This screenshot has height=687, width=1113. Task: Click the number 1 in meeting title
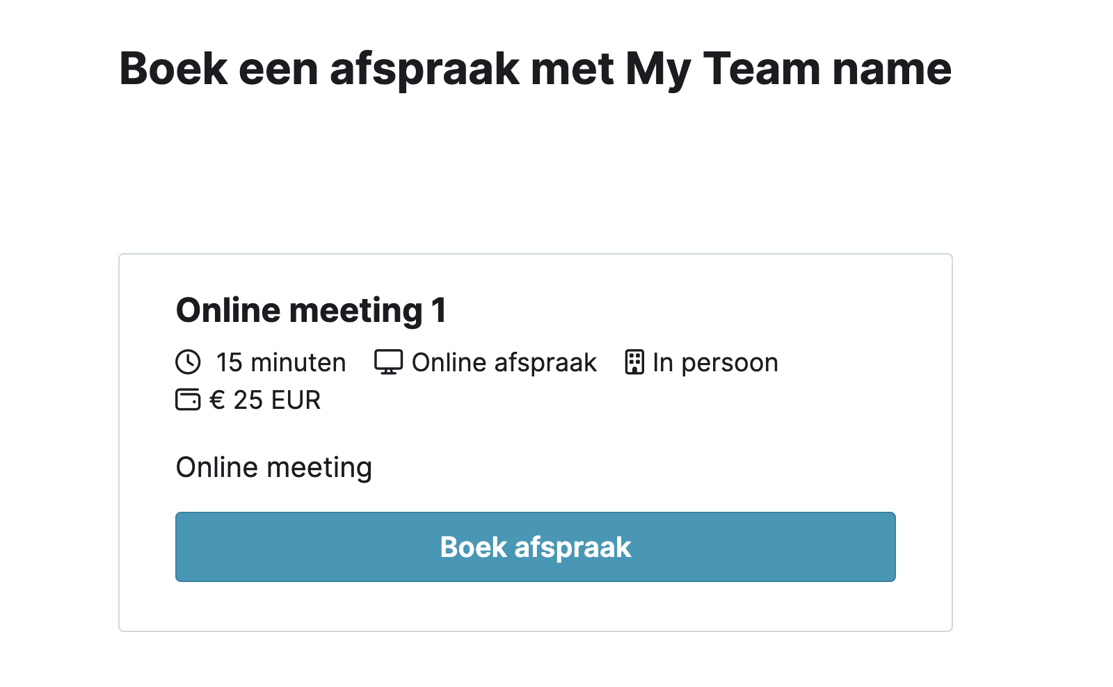[439, 310]
